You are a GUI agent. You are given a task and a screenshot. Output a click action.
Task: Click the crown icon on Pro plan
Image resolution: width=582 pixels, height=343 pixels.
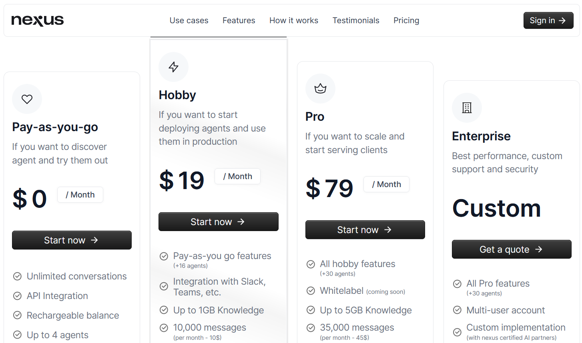[x=320, y=88]
